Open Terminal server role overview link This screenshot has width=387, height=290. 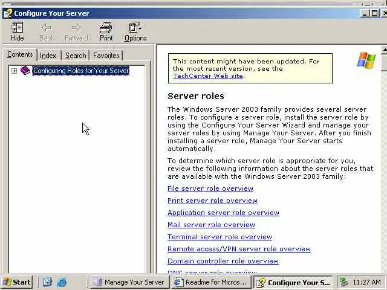coord(220,237)
